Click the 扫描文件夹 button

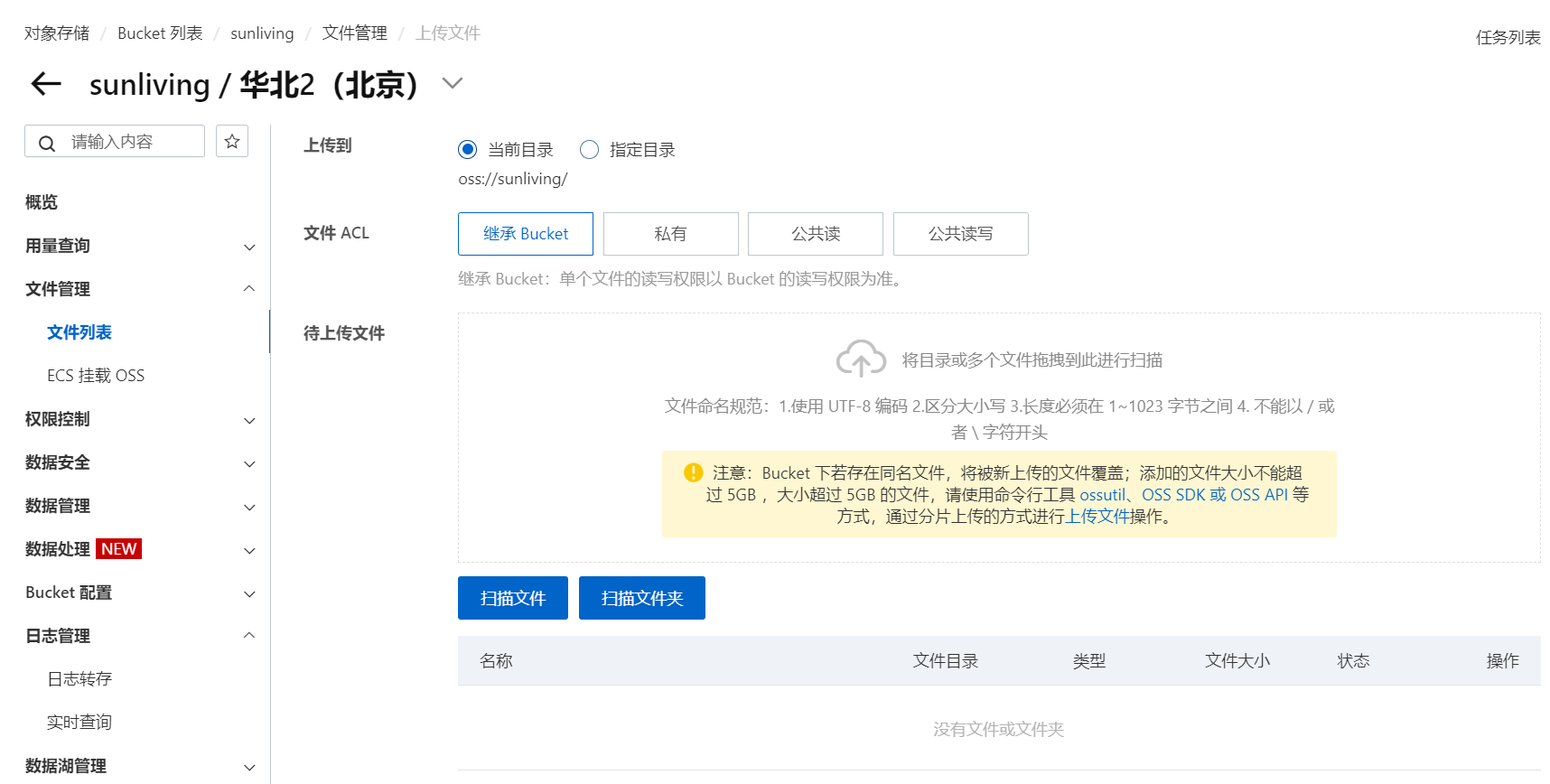tap(642, 598)
